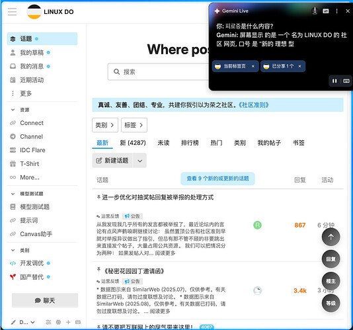
Task: Open the 聊天 chat button
Action: click(x=45, y=300)
